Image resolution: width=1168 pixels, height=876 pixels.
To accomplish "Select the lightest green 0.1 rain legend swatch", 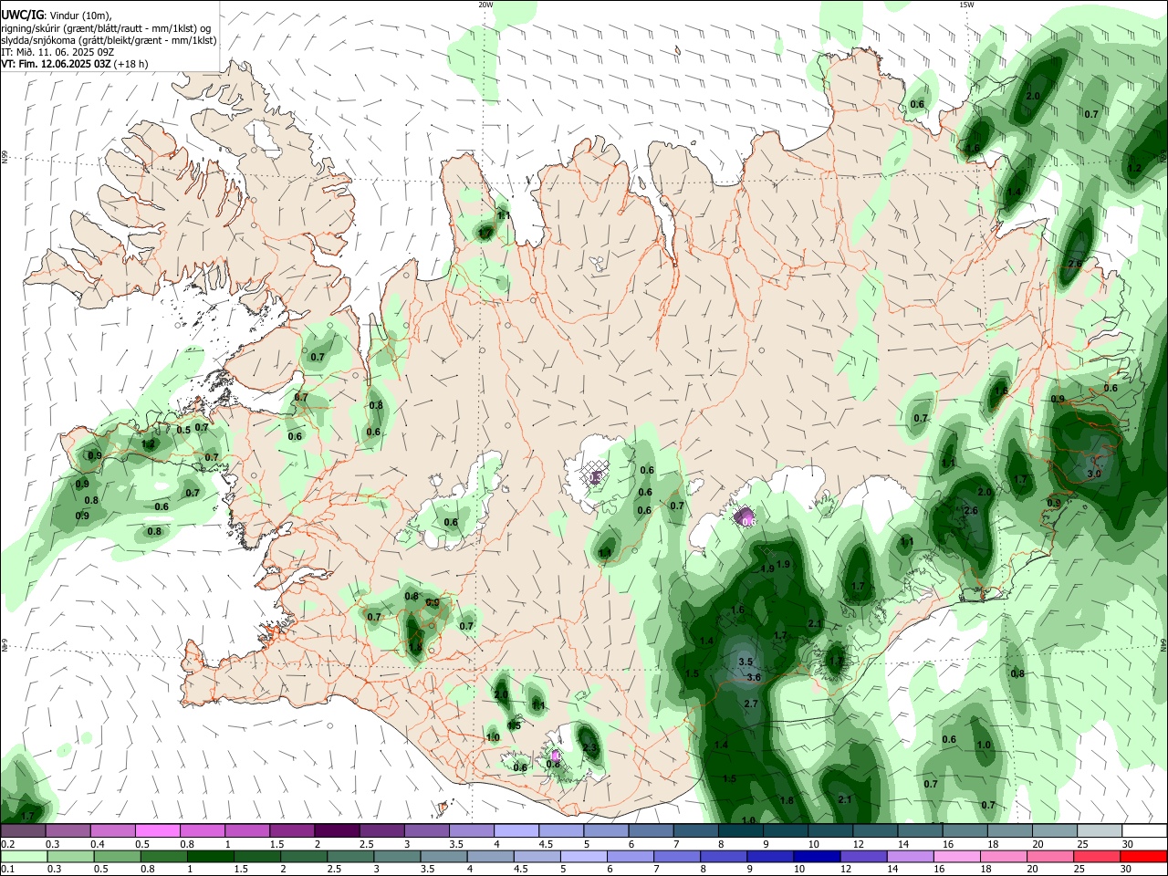I will (23, 857).
